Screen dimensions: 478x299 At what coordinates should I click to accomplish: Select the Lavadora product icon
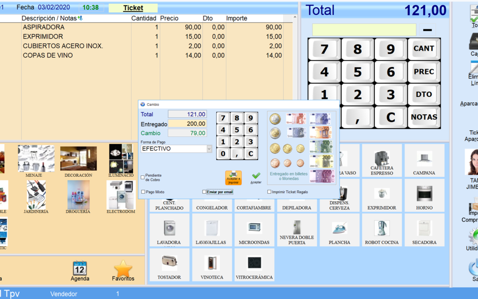point(169,229)
